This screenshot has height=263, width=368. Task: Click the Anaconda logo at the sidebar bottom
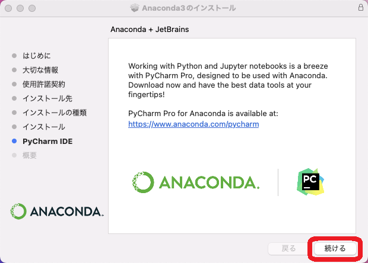[x=57, y=211]
